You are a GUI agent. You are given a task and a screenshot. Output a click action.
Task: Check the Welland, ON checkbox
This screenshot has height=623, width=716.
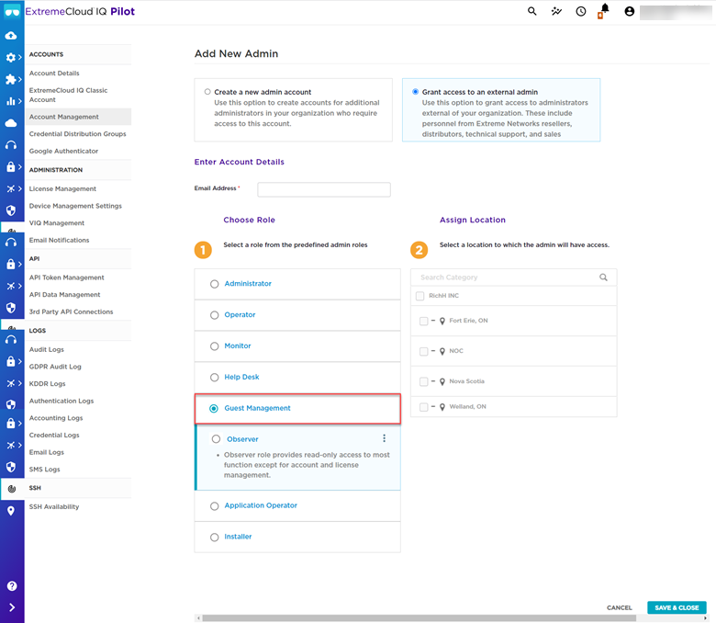click(x=424, y=407)
